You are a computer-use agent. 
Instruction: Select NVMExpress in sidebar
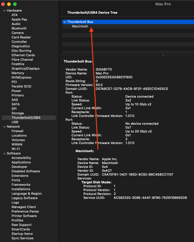tap(21, 78)
